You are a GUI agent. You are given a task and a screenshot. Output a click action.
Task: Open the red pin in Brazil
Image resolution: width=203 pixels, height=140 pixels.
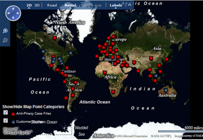(76, 82)
